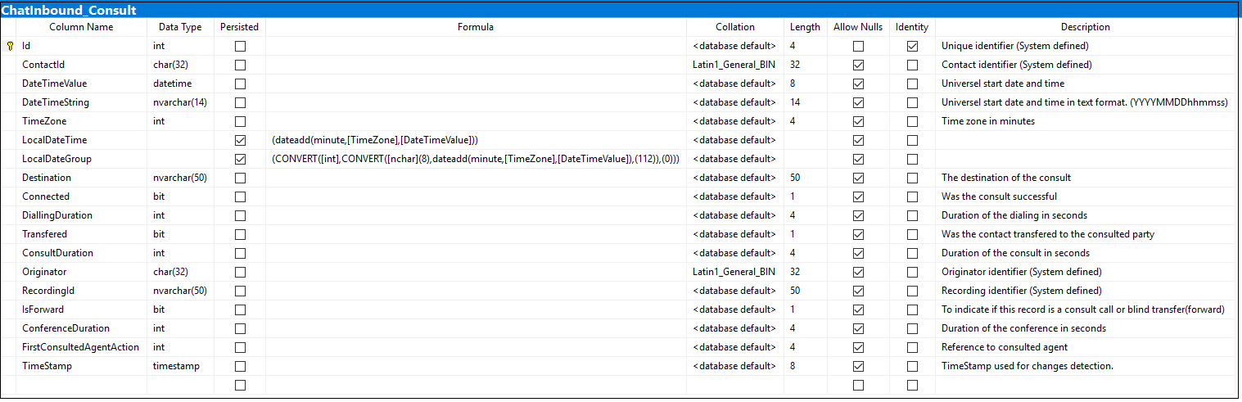Click the Formula column header
Image resolution: width=1242 pixels, height=402 pixels.
(476, 27)
